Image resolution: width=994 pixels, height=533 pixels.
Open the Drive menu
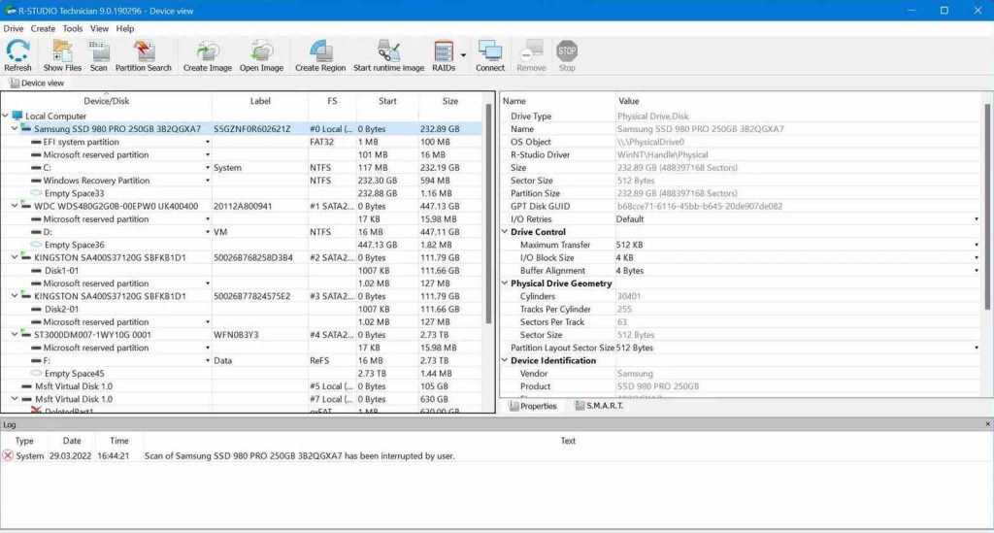pos(14,28)
